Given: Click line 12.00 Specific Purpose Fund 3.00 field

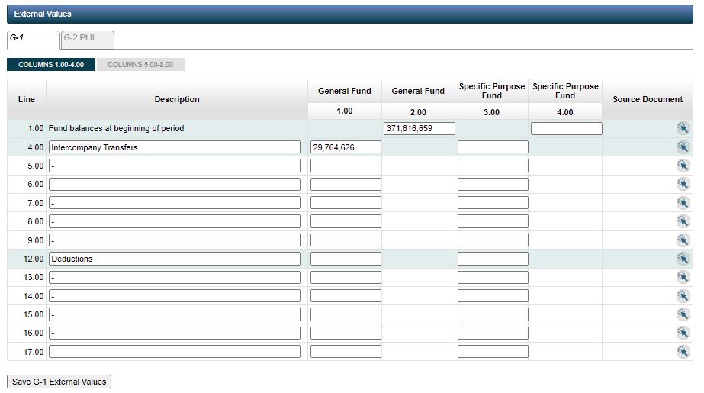Looking at the screenshot, I should (x=493, y=259).
